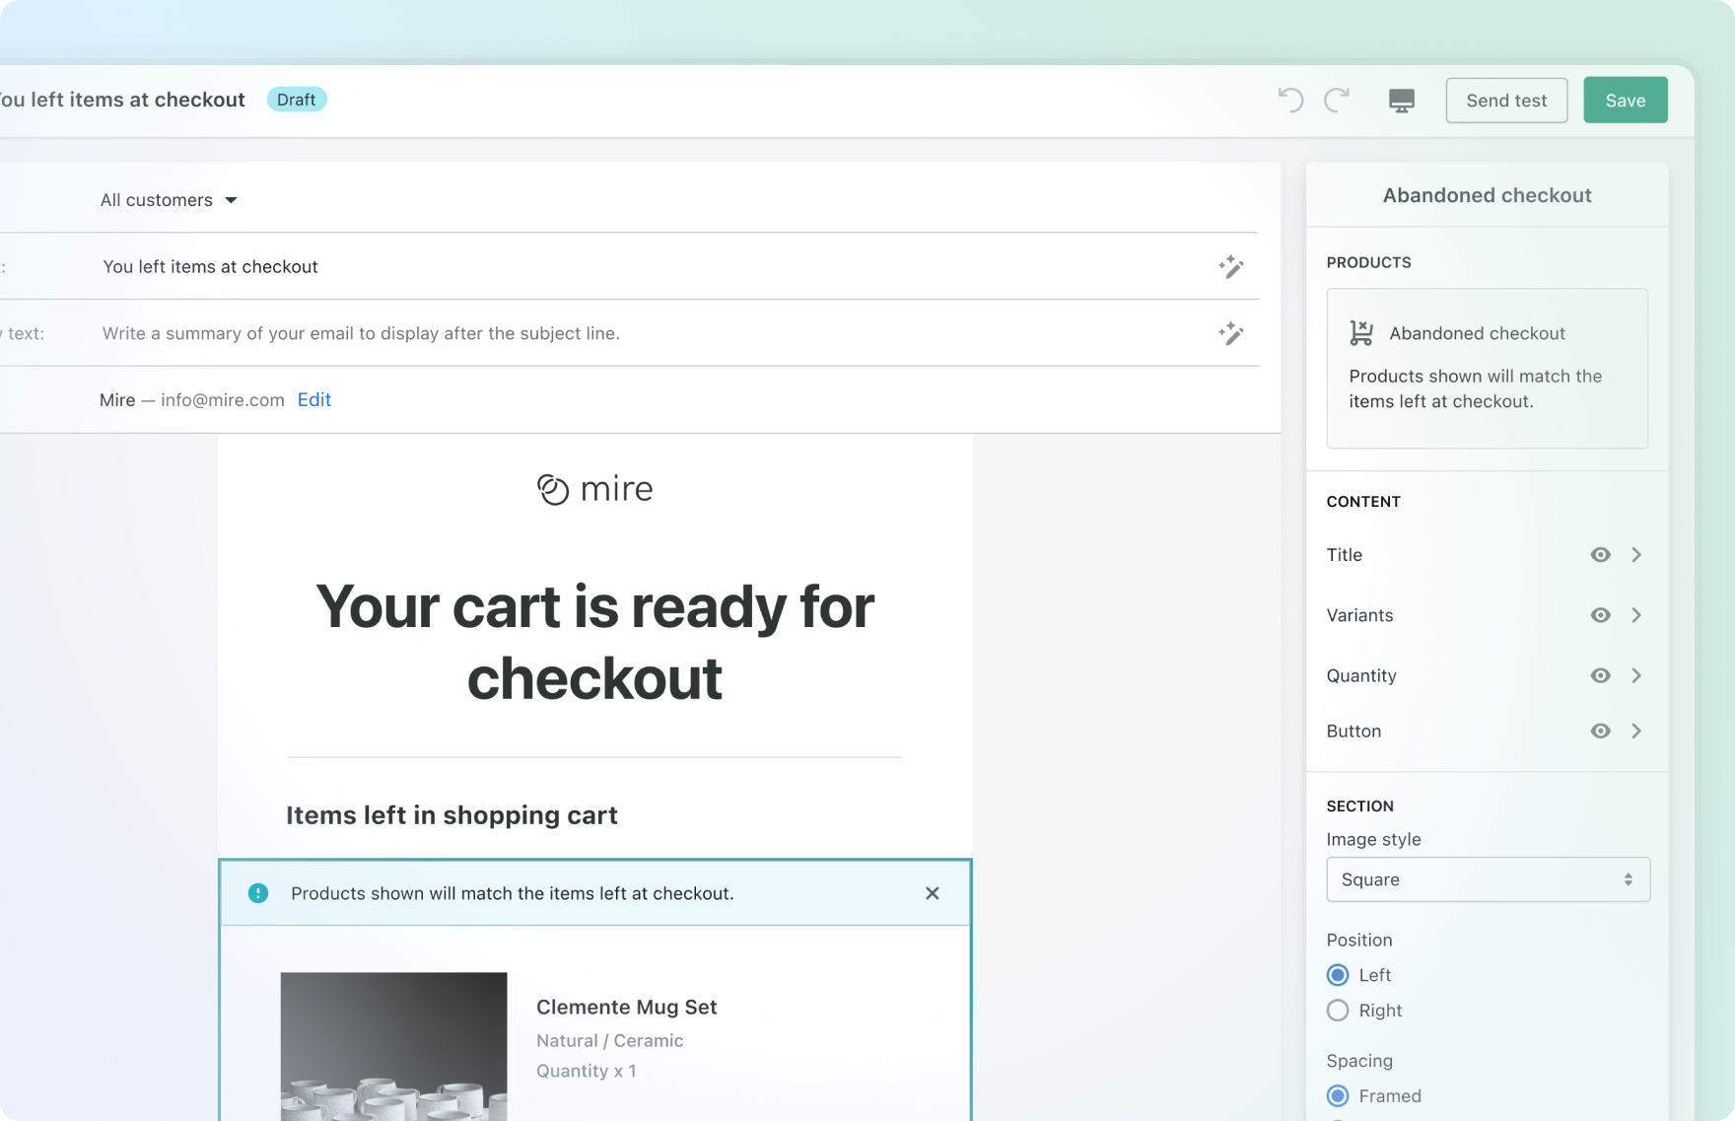
Task: Expand the Button content settings chevron
Action: [x=1636, y=731]
